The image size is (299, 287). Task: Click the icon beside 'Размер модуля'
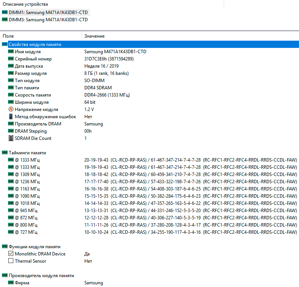11,73
